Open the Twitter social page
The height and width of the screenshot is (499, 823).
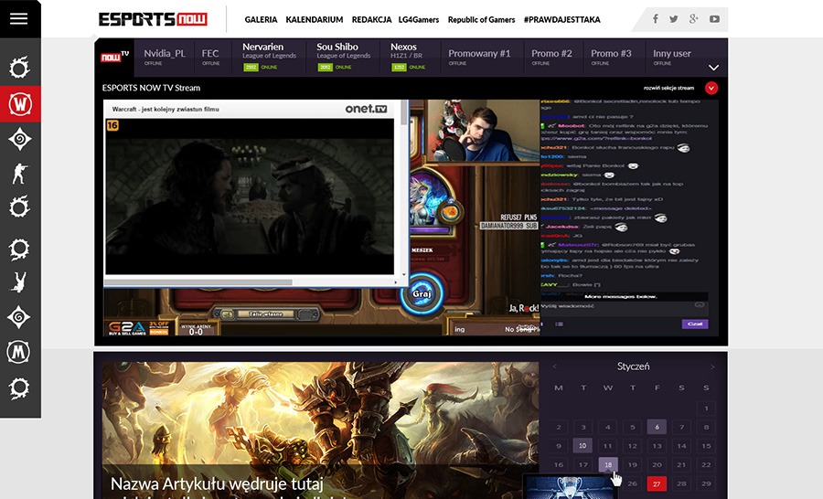674,19
